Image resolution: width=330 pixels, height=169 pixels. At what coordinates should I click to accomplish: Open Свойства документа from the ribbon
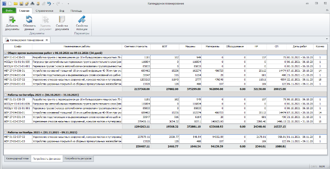click(62, 19)
